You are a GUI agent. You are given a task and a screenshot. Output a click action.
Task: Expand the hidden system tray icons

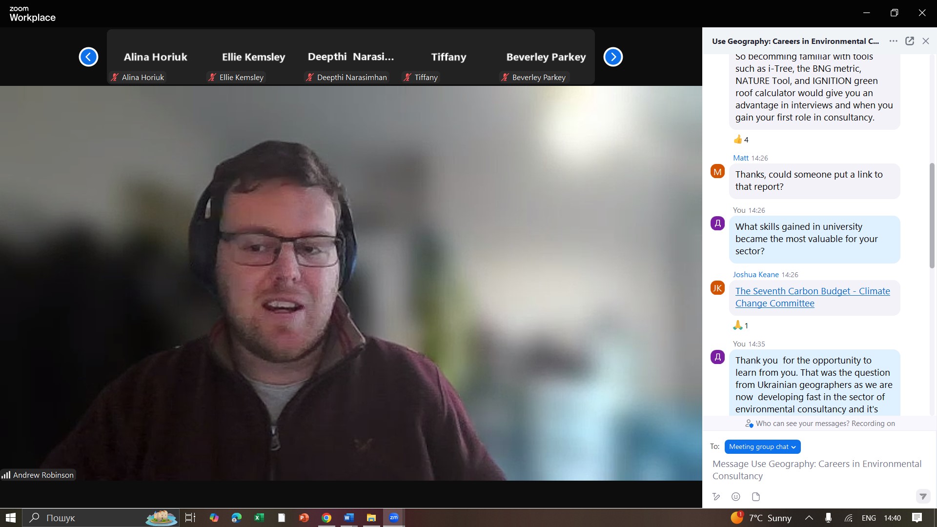(809, 518)
